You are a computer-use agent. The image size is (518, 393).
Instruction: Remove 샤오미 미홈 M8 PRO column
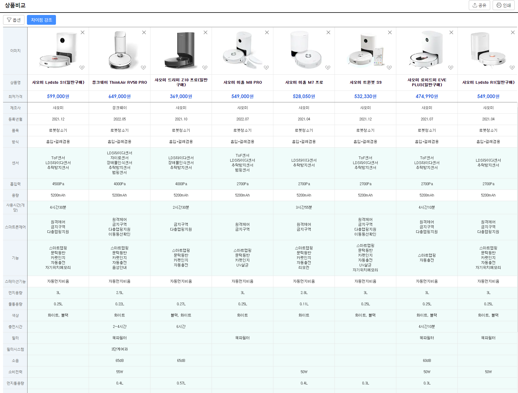[x=267, y=32]
